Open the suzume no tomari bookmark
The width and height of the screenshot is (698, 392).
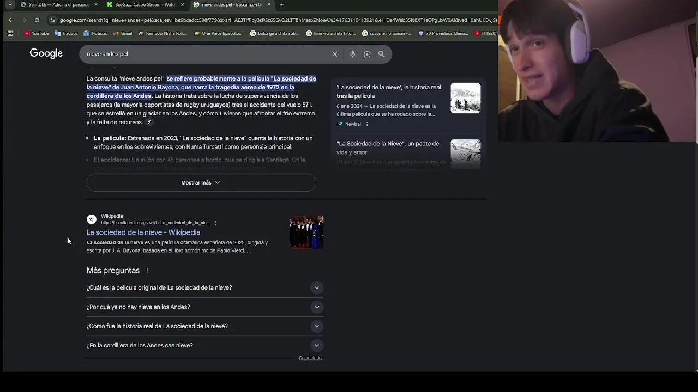pos(387,33)
